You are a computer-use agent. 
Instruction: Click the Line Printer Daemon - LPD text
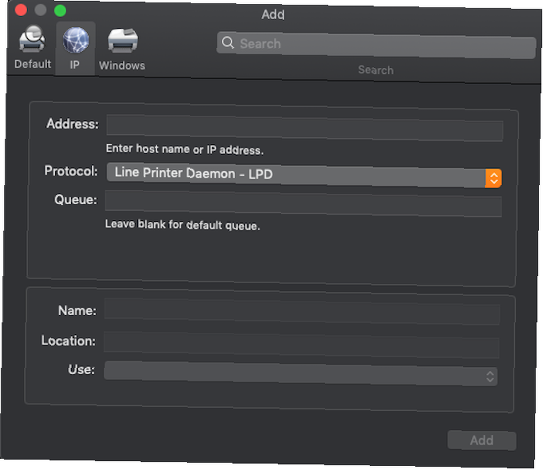click(x=194, y=173)
